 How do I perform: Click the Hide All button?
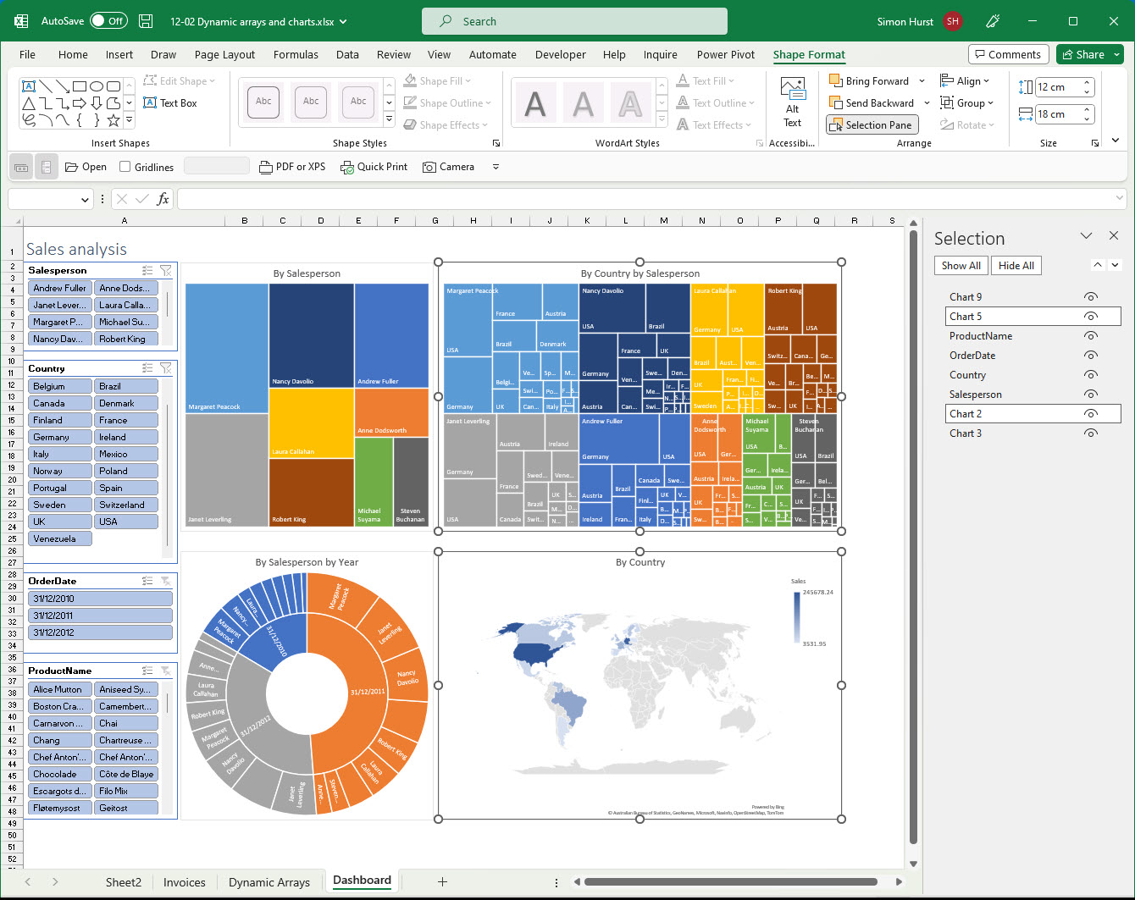(1016, 266)
